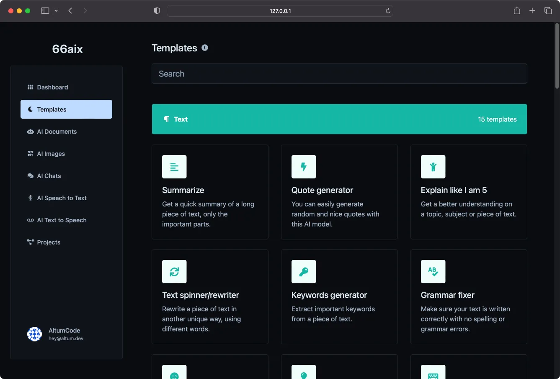
Task: Click the Explain like I am 5 icon
Action: [433, 167]
